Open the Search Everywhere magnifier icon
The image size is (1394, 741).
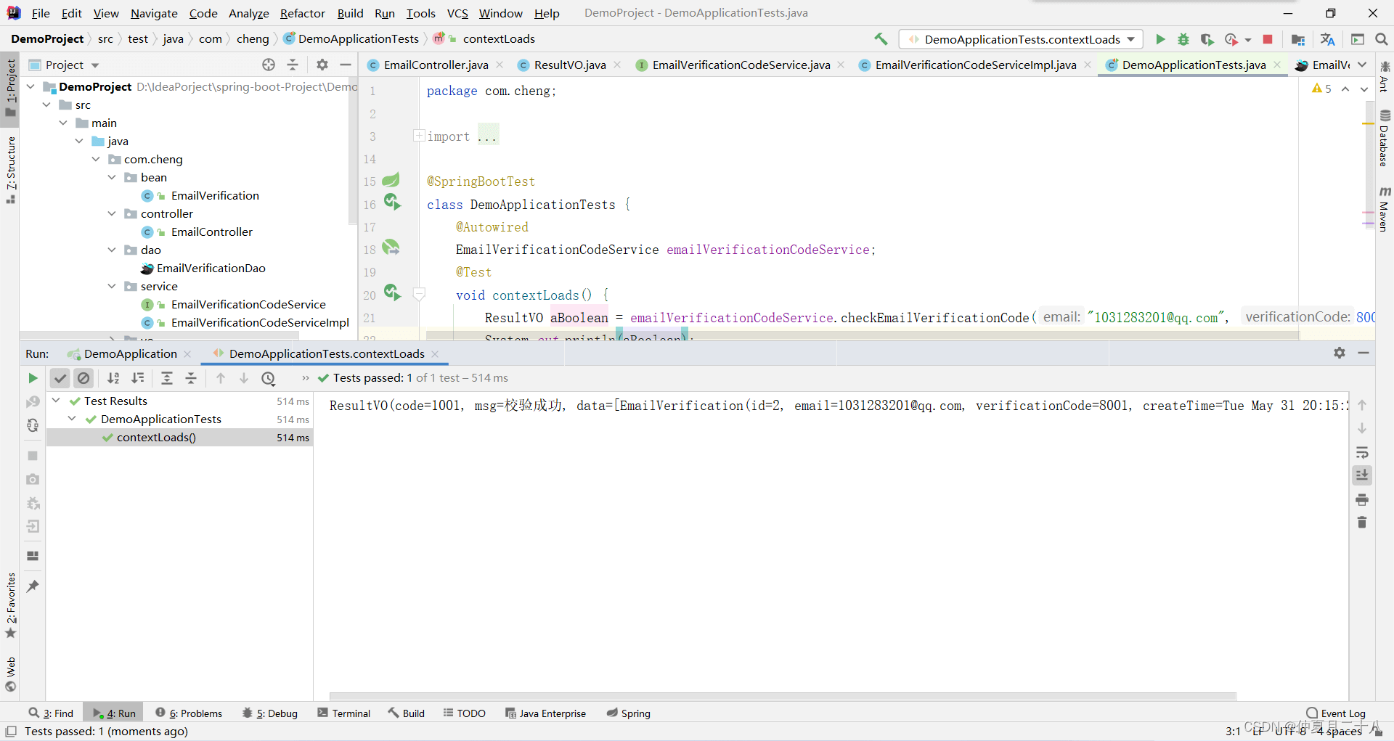1381,39
